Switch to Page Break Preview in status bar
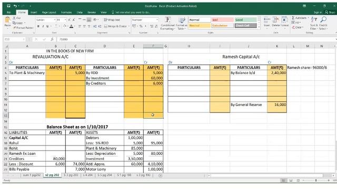Screen dimensions: 337x189 [298, 181]
